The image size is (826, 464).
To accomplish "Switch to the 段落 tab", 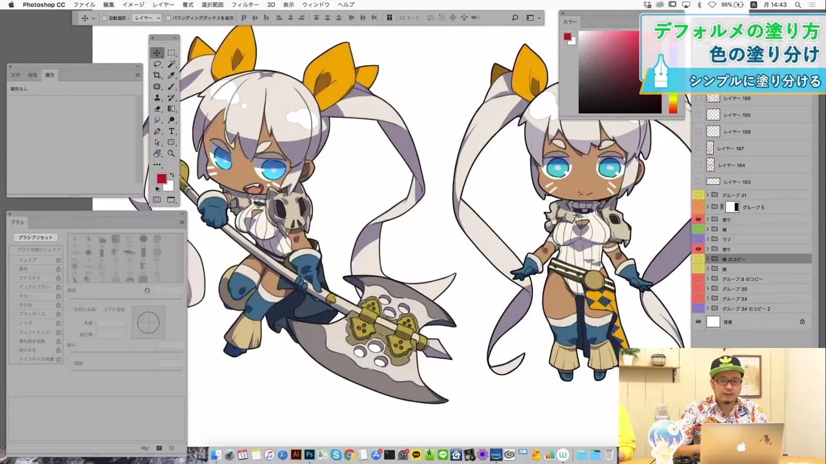I will coord(32,75).
